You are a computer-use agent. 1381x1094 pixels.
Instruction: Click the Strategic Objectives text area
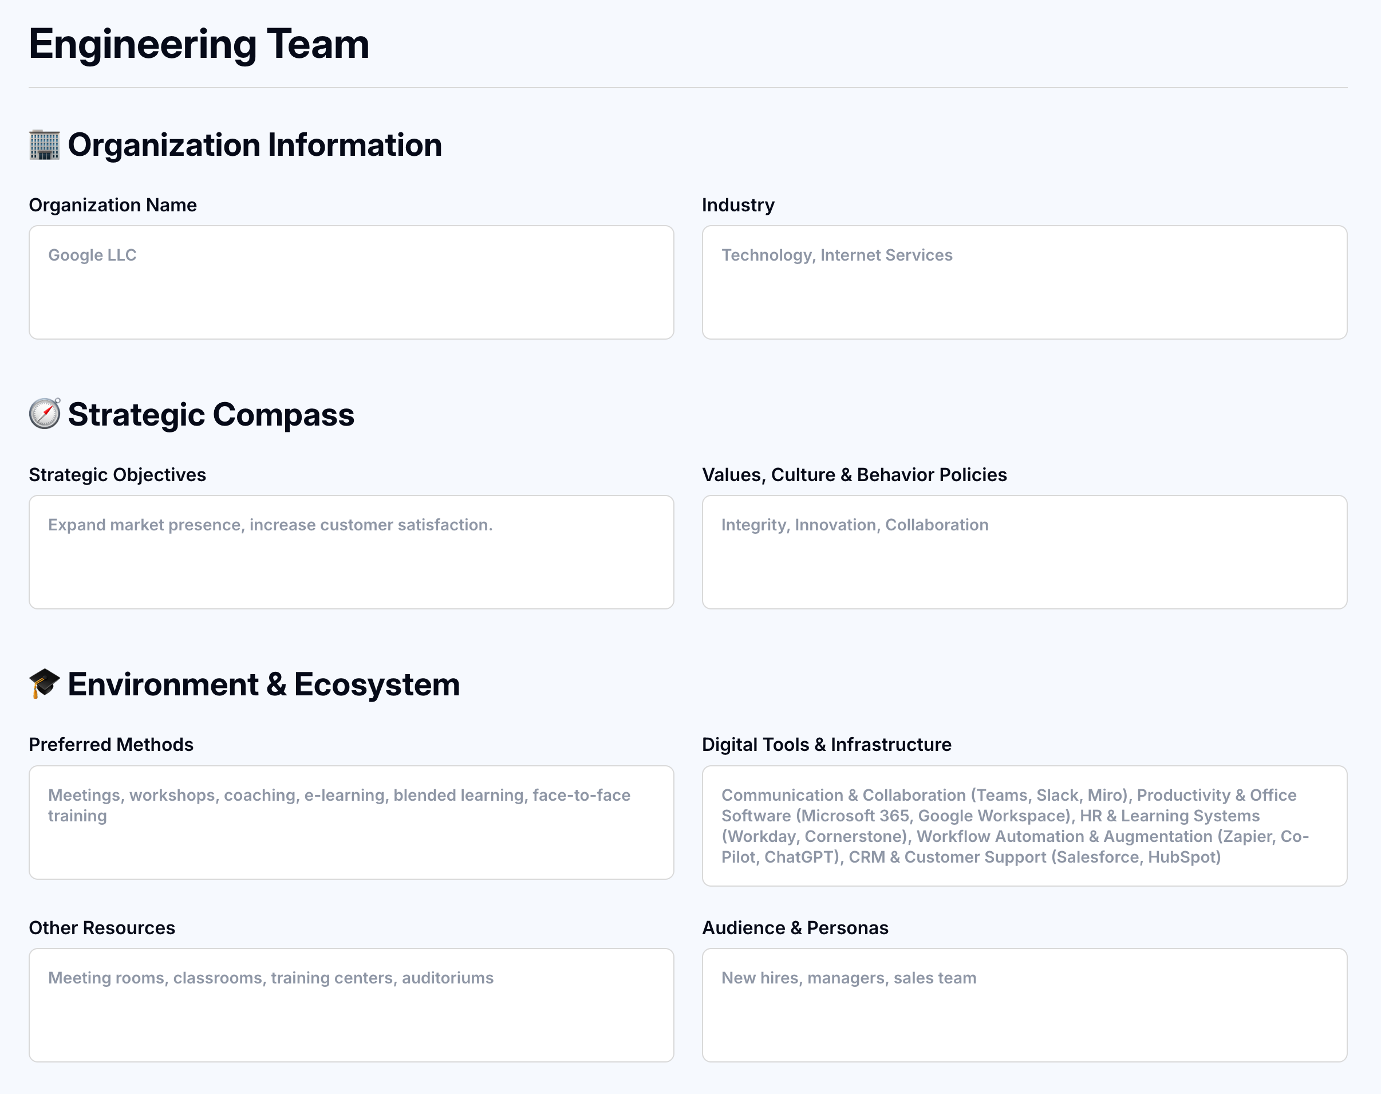click(351, 552)
